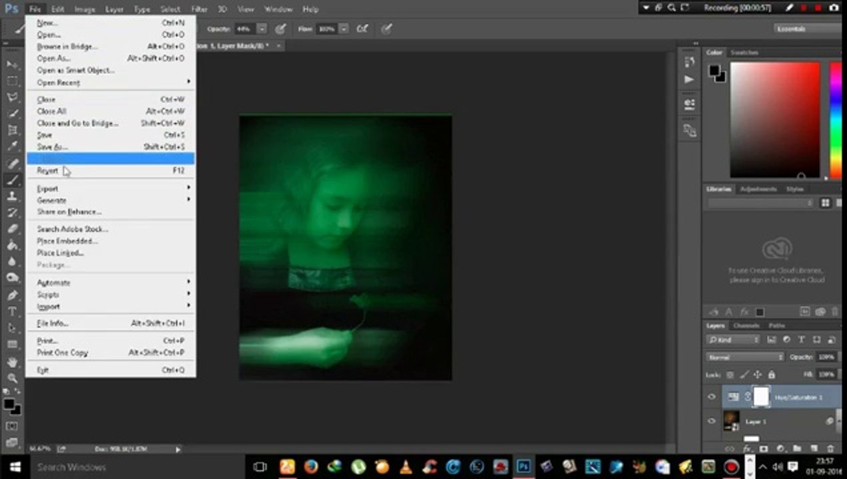Toggle airbrush mode in options bar
847x479 pixels.
click(x=362, y=29)
